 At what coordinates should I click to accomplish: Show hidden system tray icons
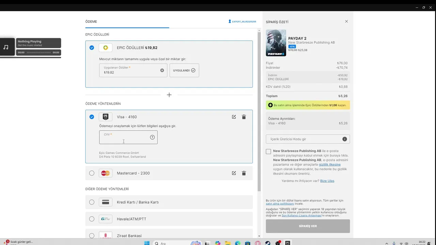pyautogui.click(x=387, y=243)
